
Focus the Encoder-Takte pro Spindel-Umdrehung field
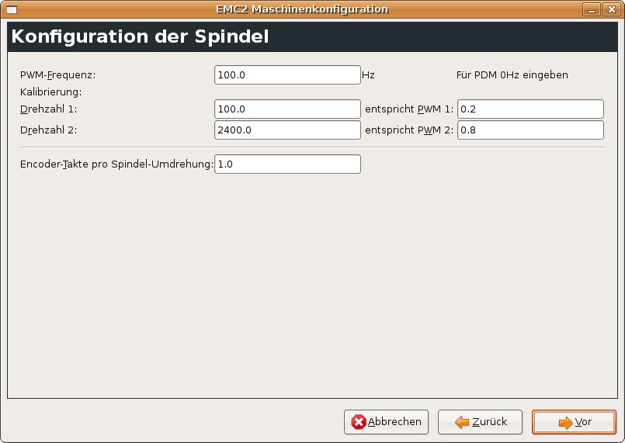(287, 164)
